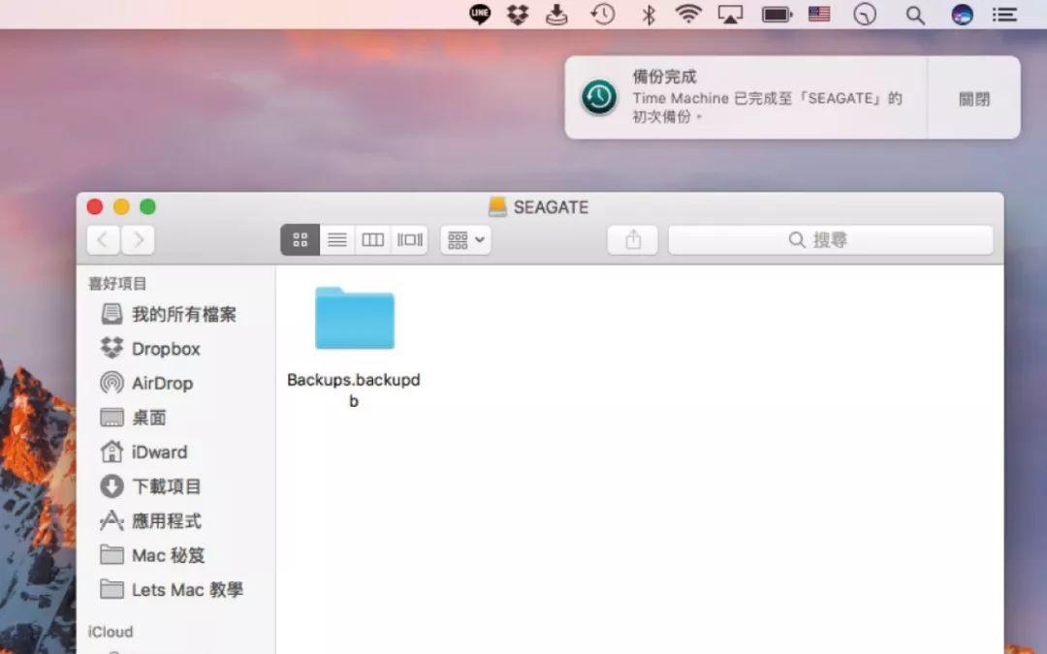This screenshot has width=1047, height=654.
Task: Switch Finder to column view
Action: tap(372, 239)
